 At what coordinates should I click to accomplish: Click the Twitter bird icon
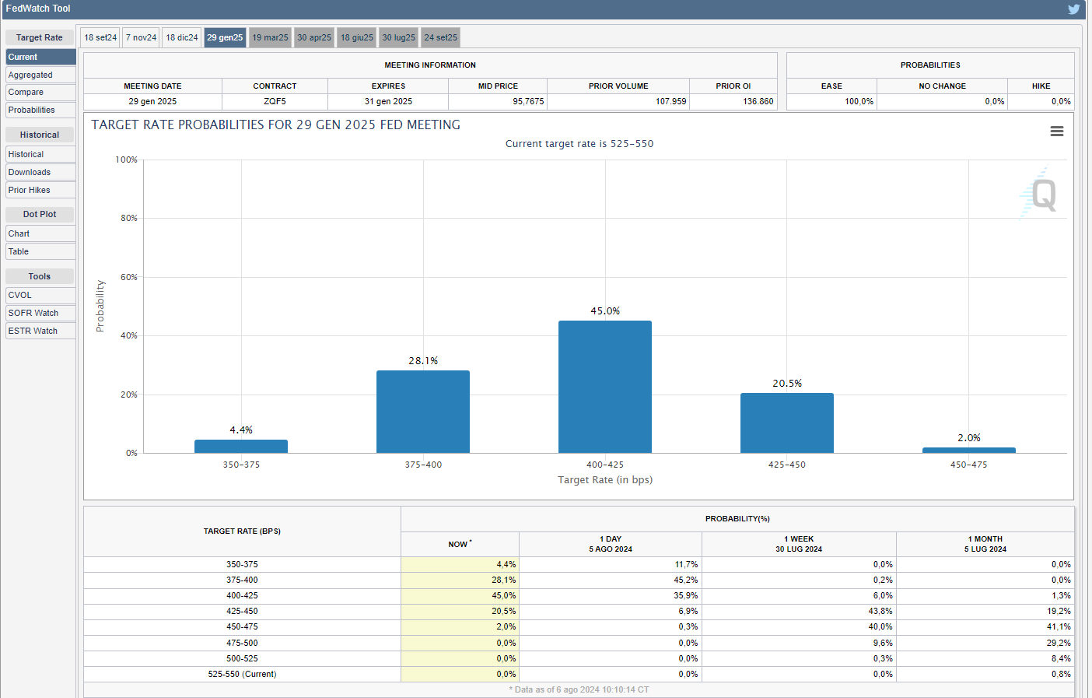tap(1073, 9)
